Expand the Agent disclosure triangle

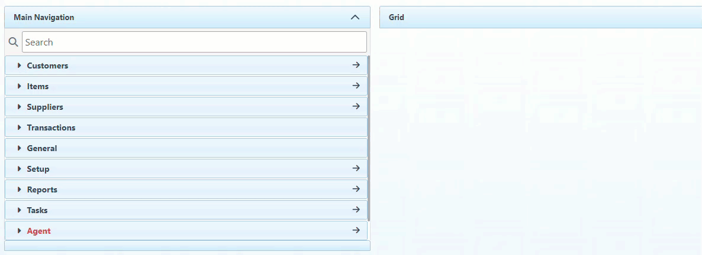(x=20, y=231)
